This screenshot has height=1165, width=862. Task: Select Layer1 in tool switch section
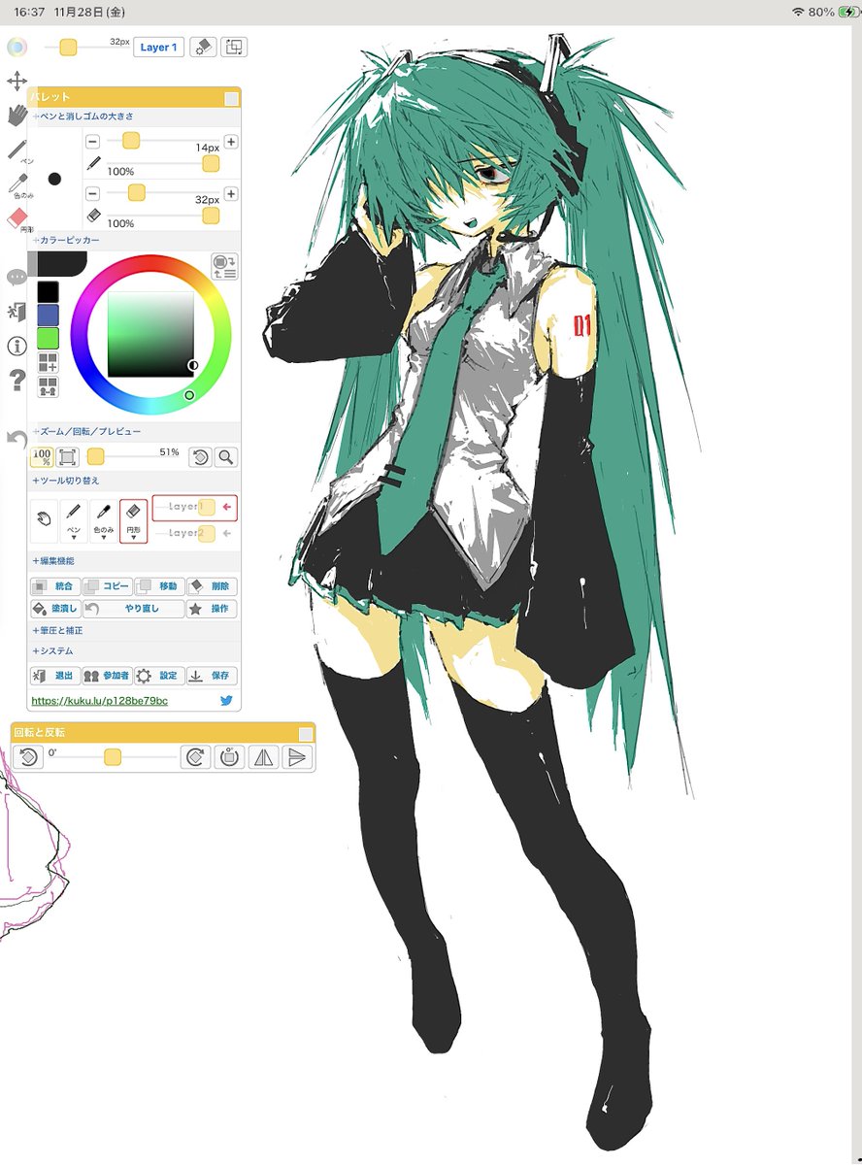pyautogui.click(x=194, y=507)
